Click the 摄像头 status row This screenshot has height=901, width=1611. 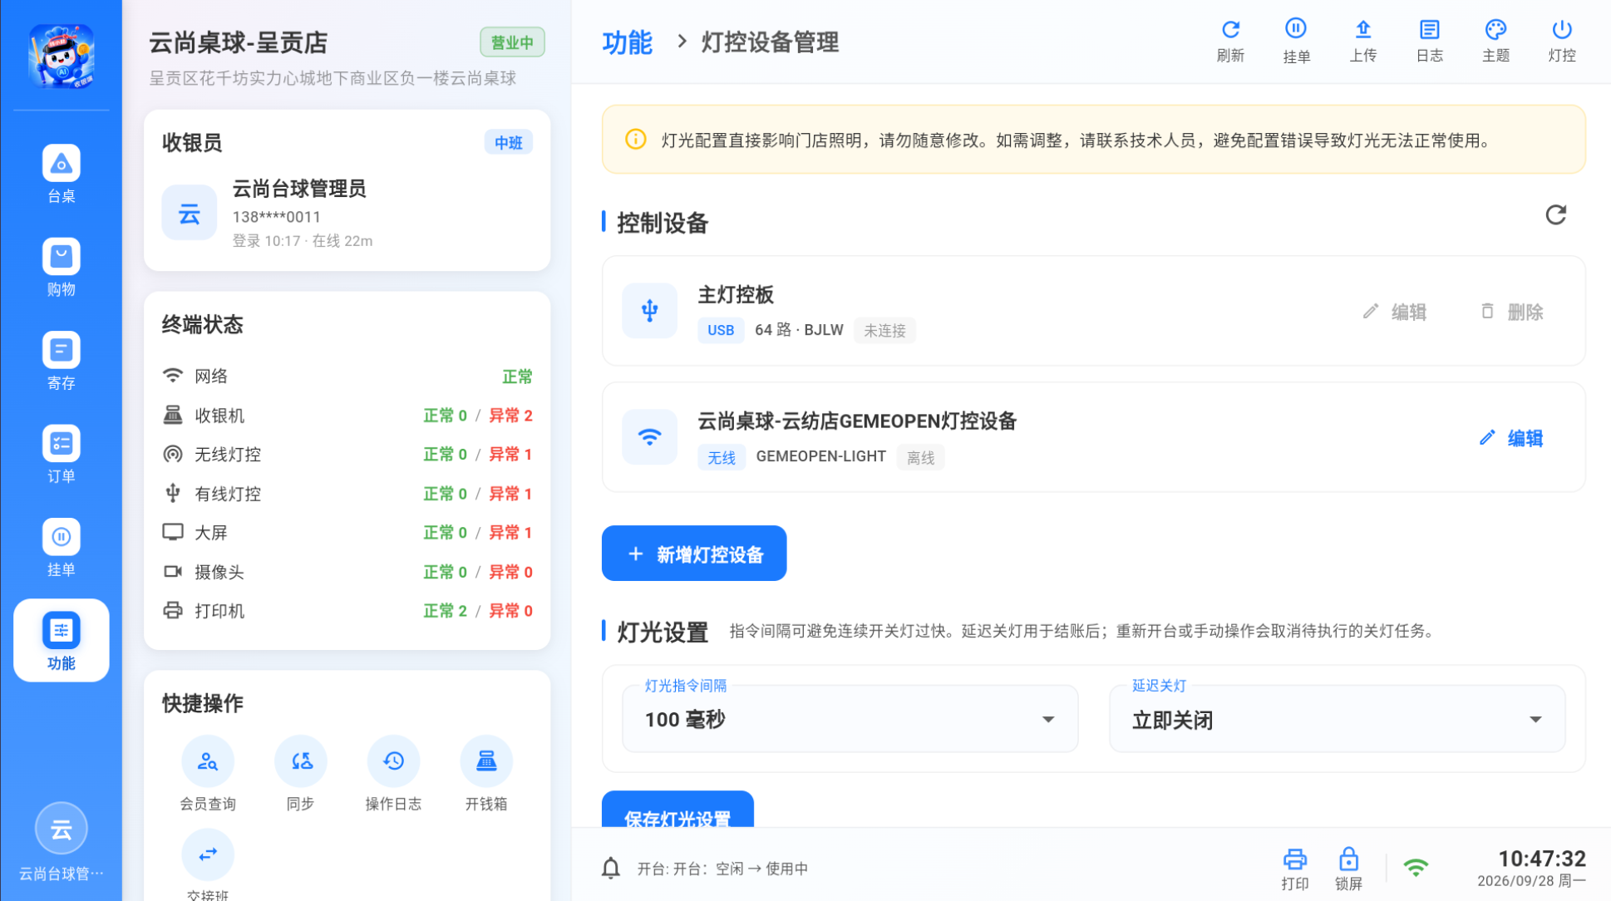coord(347,572)
